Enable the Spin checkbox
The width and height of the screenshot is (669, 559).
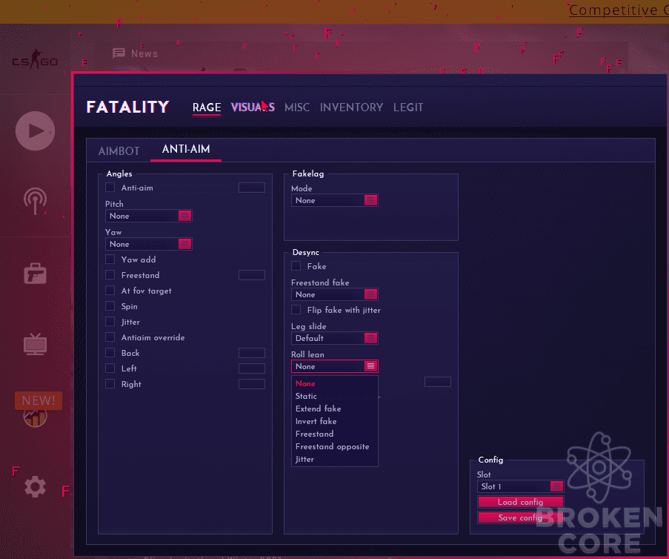tap(110, 306)
